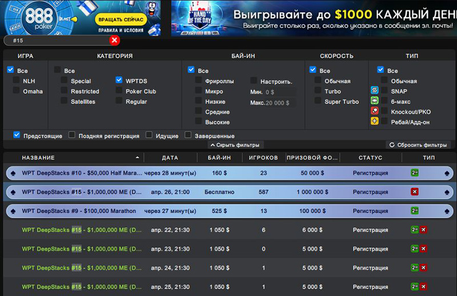The width and height of the screenshot is (457, 296).
Task: Uncheck the WPTDS category checkbox
Action: coord(119,80)
